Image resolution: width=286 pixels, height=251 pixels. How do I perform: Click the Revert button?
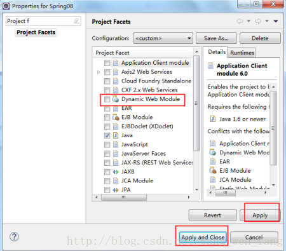coord(212,215)
